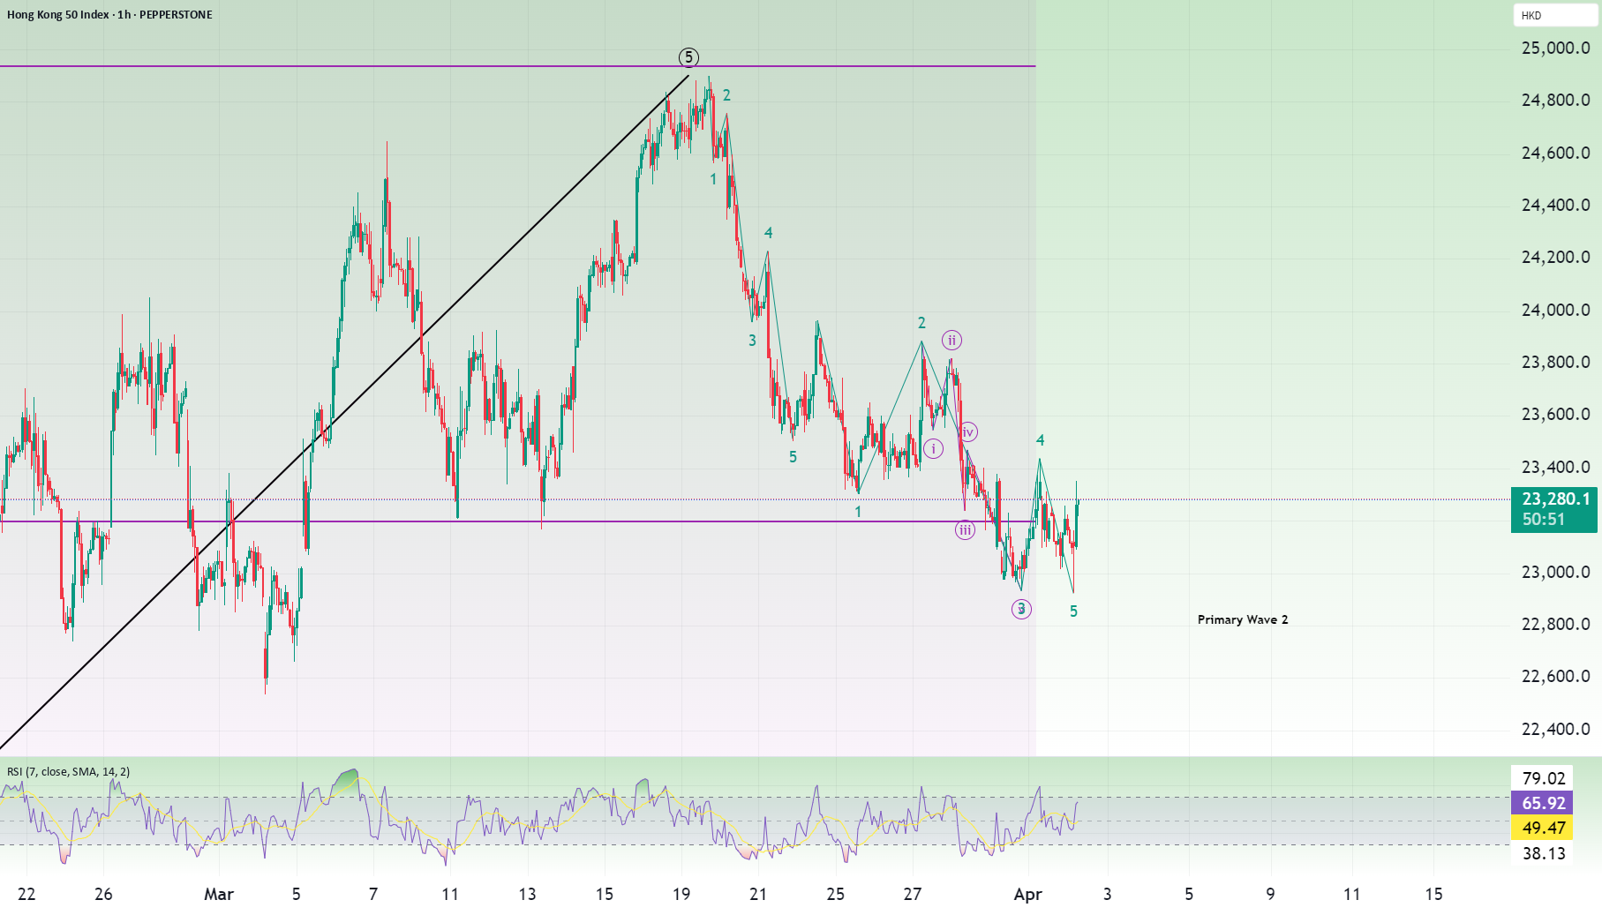The width and height of the screenshot is (1602, 915).
Task: Open the RSI (7, close, SMA, 14, 2) legend
Action: click(68, 771)
